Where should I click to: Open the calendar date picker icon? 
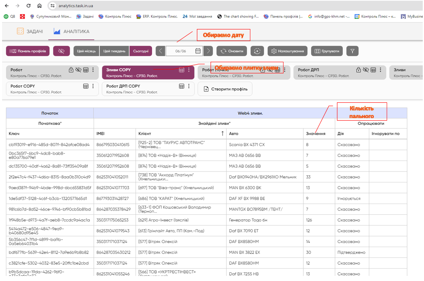tap(198, 51)
